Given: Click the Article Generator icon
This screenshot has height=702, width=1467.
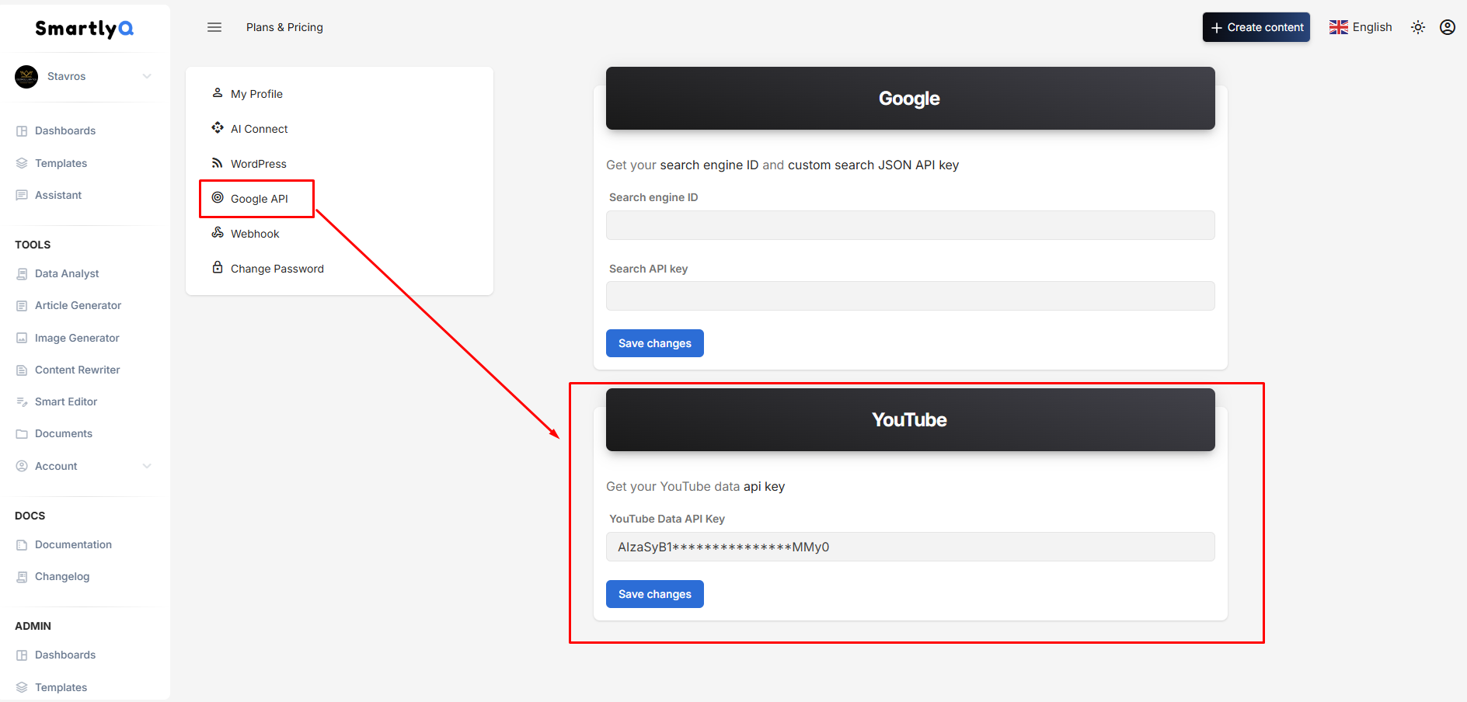Looking at the screenshot, I should coord(22,306).
